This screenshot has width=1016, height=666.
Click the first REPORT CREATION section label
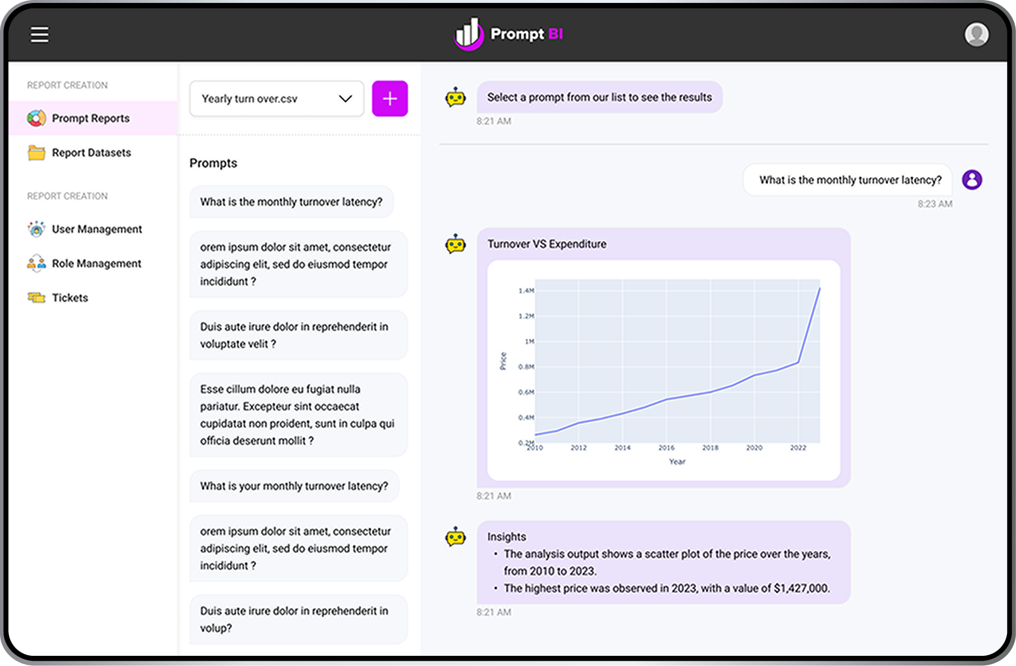tap(68, 85)
